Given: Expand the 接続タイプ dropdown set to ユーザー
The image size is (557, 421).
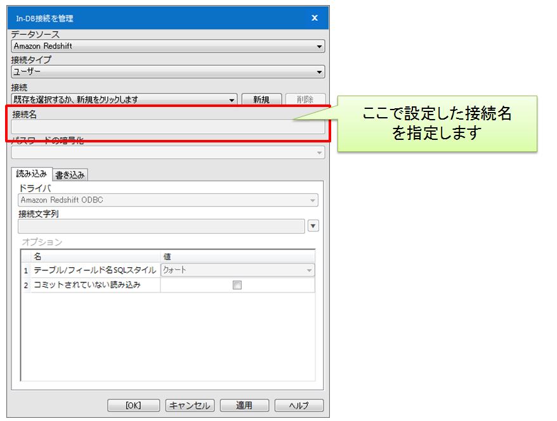Looking at the screenshot, I should (x=167, y=72).
